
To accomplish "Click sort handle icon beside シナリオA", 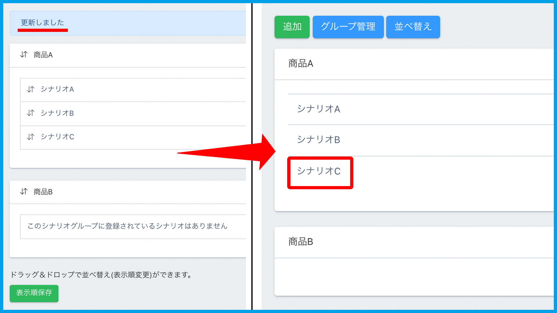I will click(x=31, y=89).
